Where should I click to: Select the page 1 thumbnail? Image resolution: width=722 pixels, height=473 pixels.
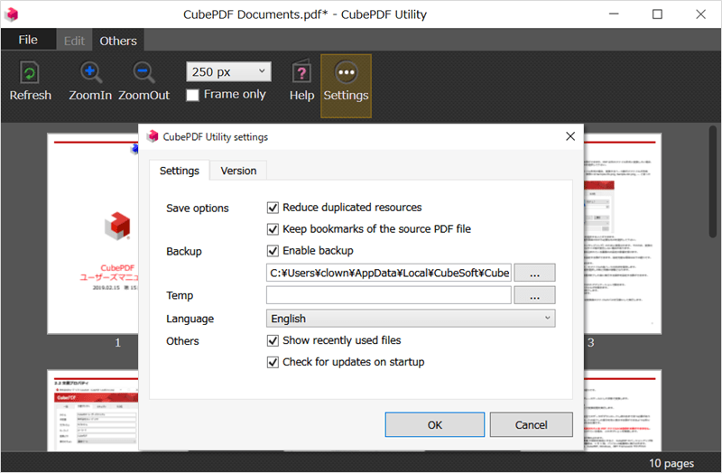(x=93, y=234)
